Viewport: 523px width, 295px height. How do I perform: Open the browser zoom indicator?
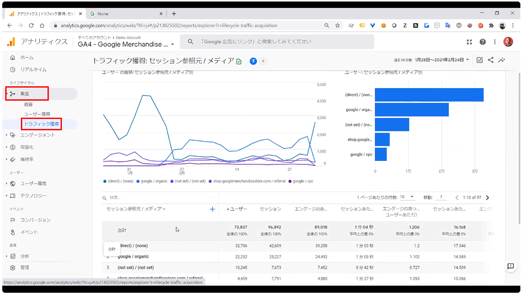(327, 26)
